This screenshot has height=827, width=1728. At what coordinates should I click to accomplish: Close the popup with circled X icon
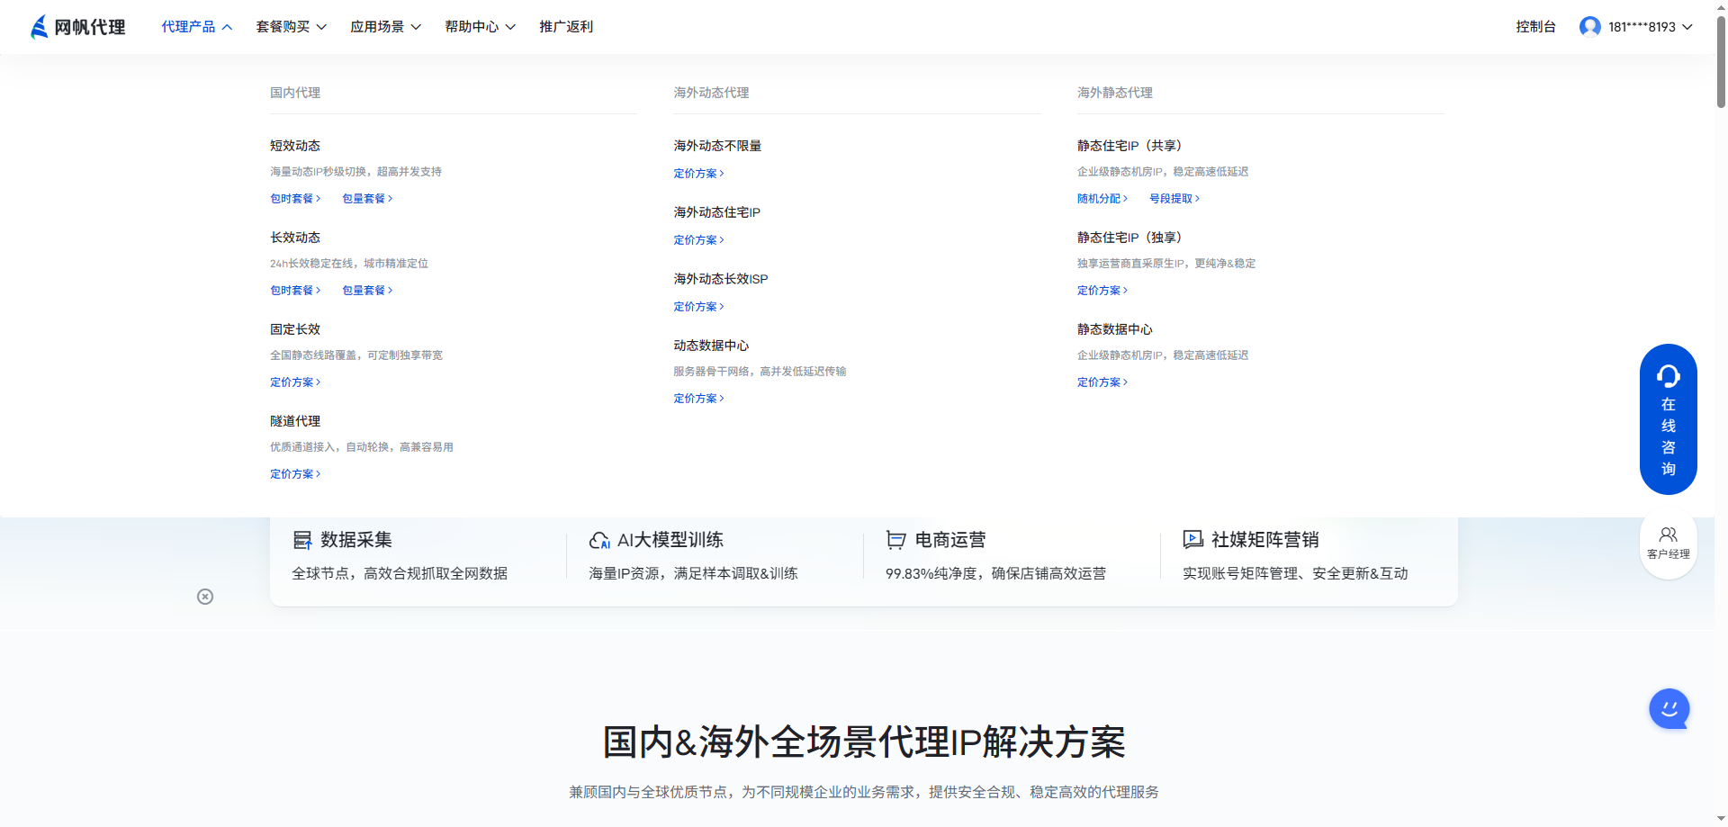pyautogui.click(x=205, y=597)
